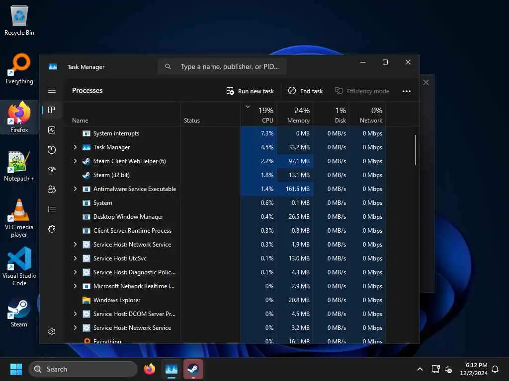Open the Steam desktop shortcut
509x381 pixels.
[19, 314]
